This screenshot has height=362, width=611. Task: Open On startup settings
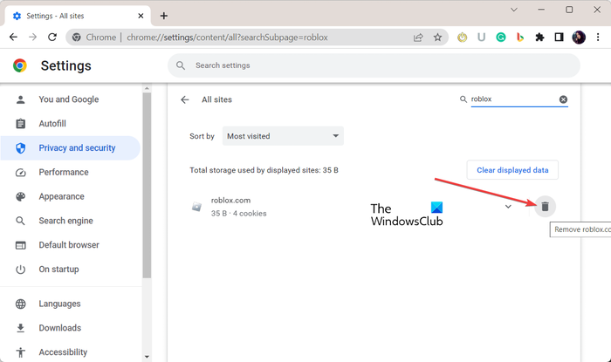pos(58,269)
